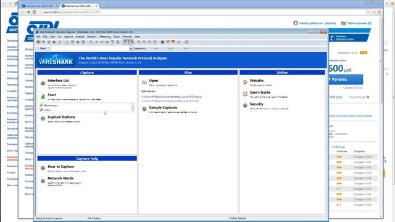The image size is (395, 222).
Task: Open Sample Captures link
Action: point(163,107)
